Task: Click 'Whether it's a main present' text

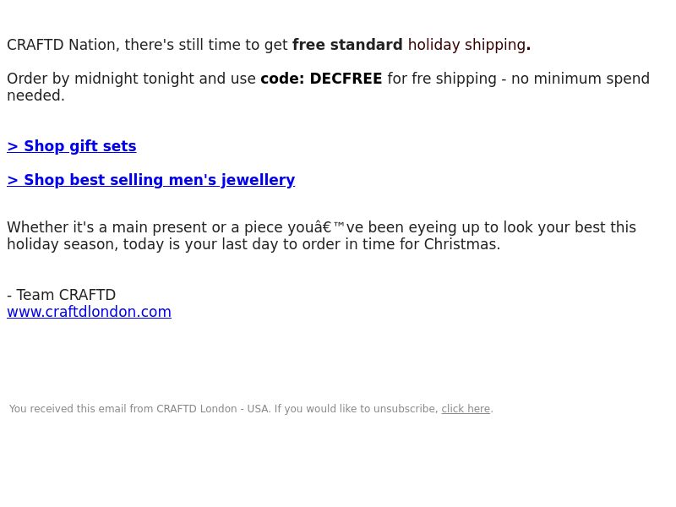Action: click(x=114, y=227)
